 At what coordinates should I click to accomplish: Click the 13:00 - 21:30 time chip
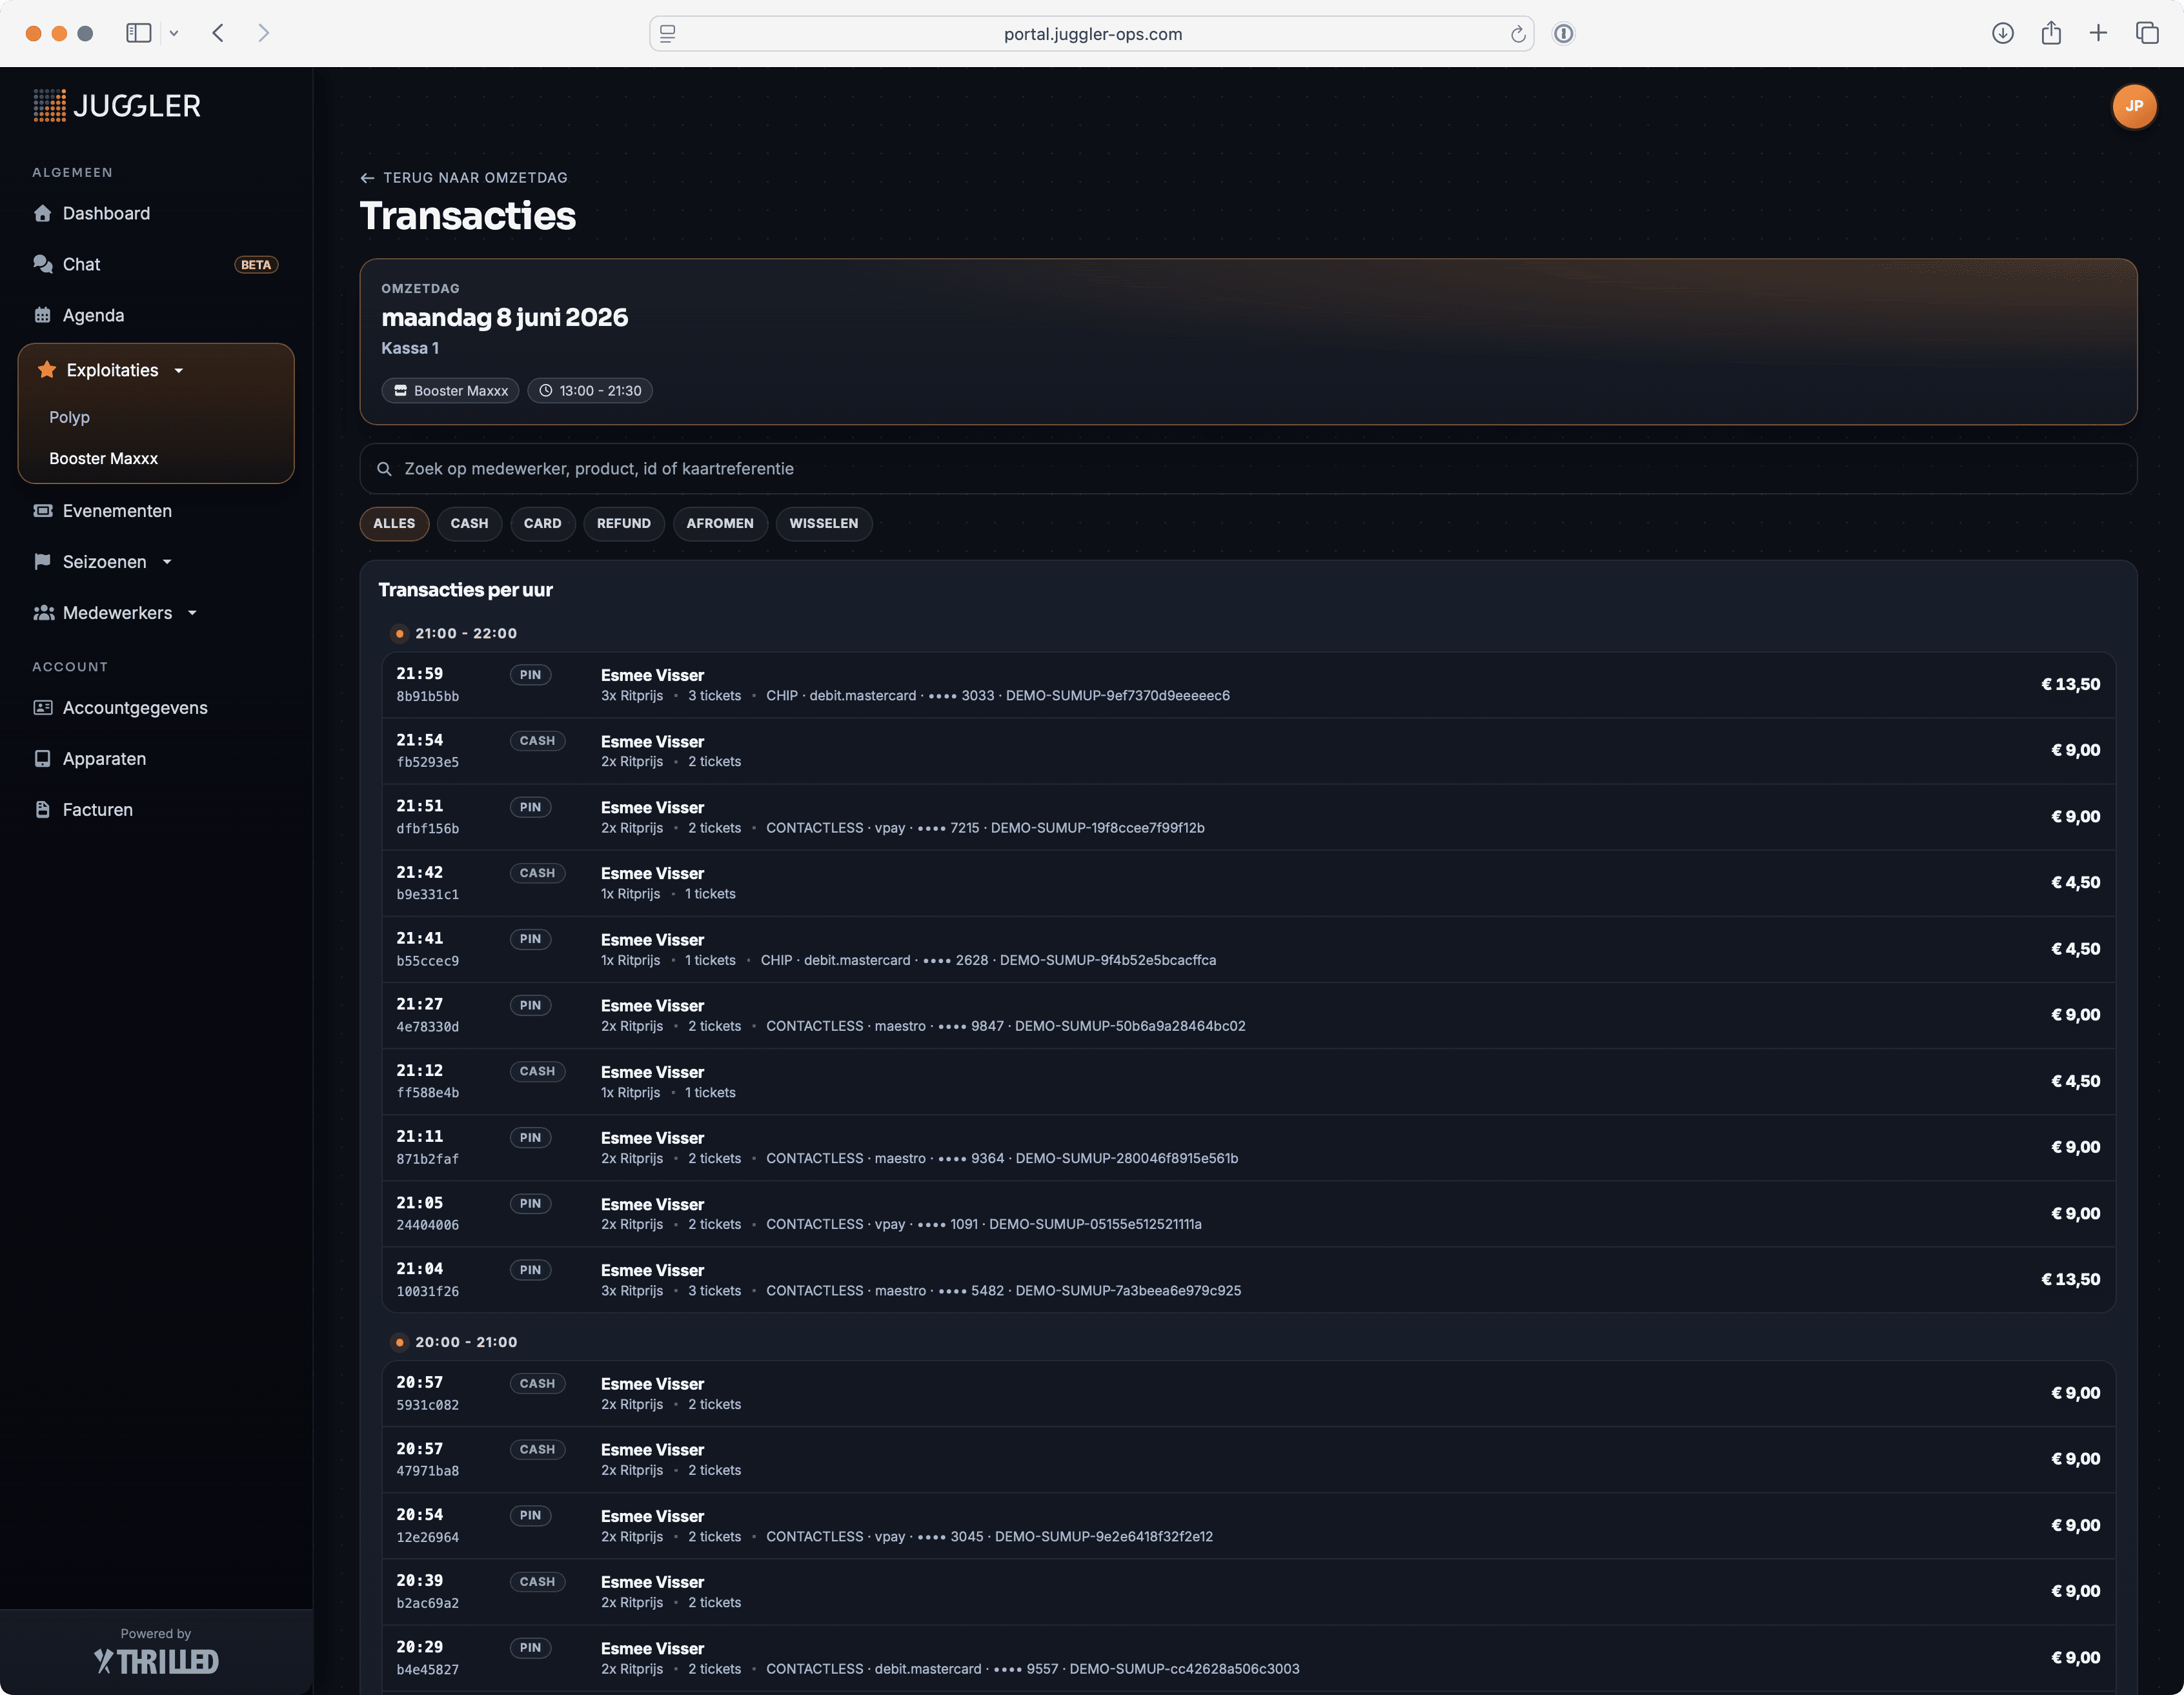tap(590, 391)
